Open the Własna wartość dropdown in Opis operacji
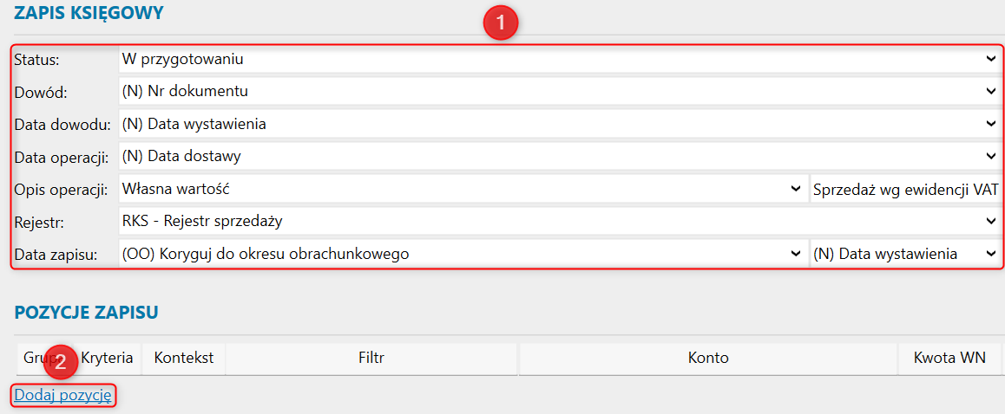This screenshot has width=1005, height=414. point(462,189)
